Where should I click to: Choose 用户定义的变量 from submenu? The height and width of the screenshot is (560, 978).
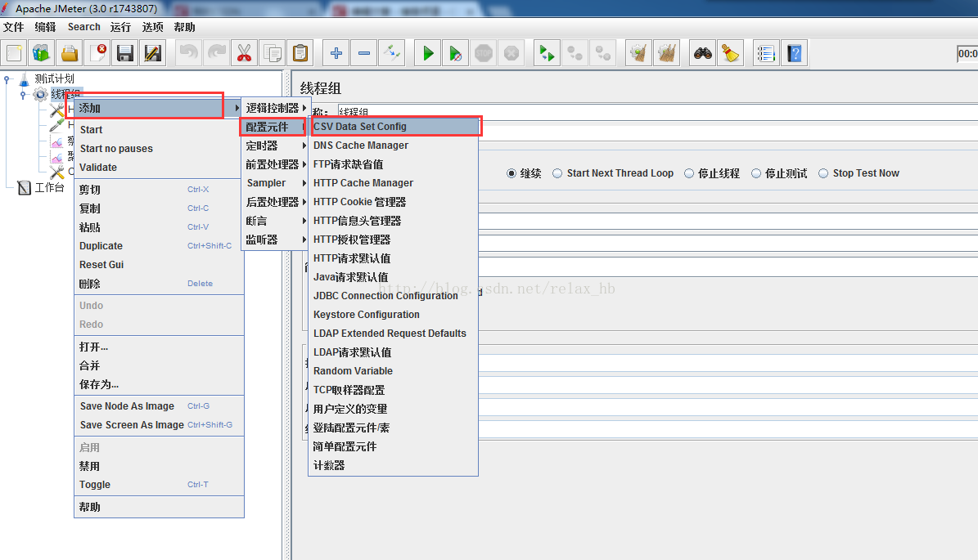pos(394,409)
